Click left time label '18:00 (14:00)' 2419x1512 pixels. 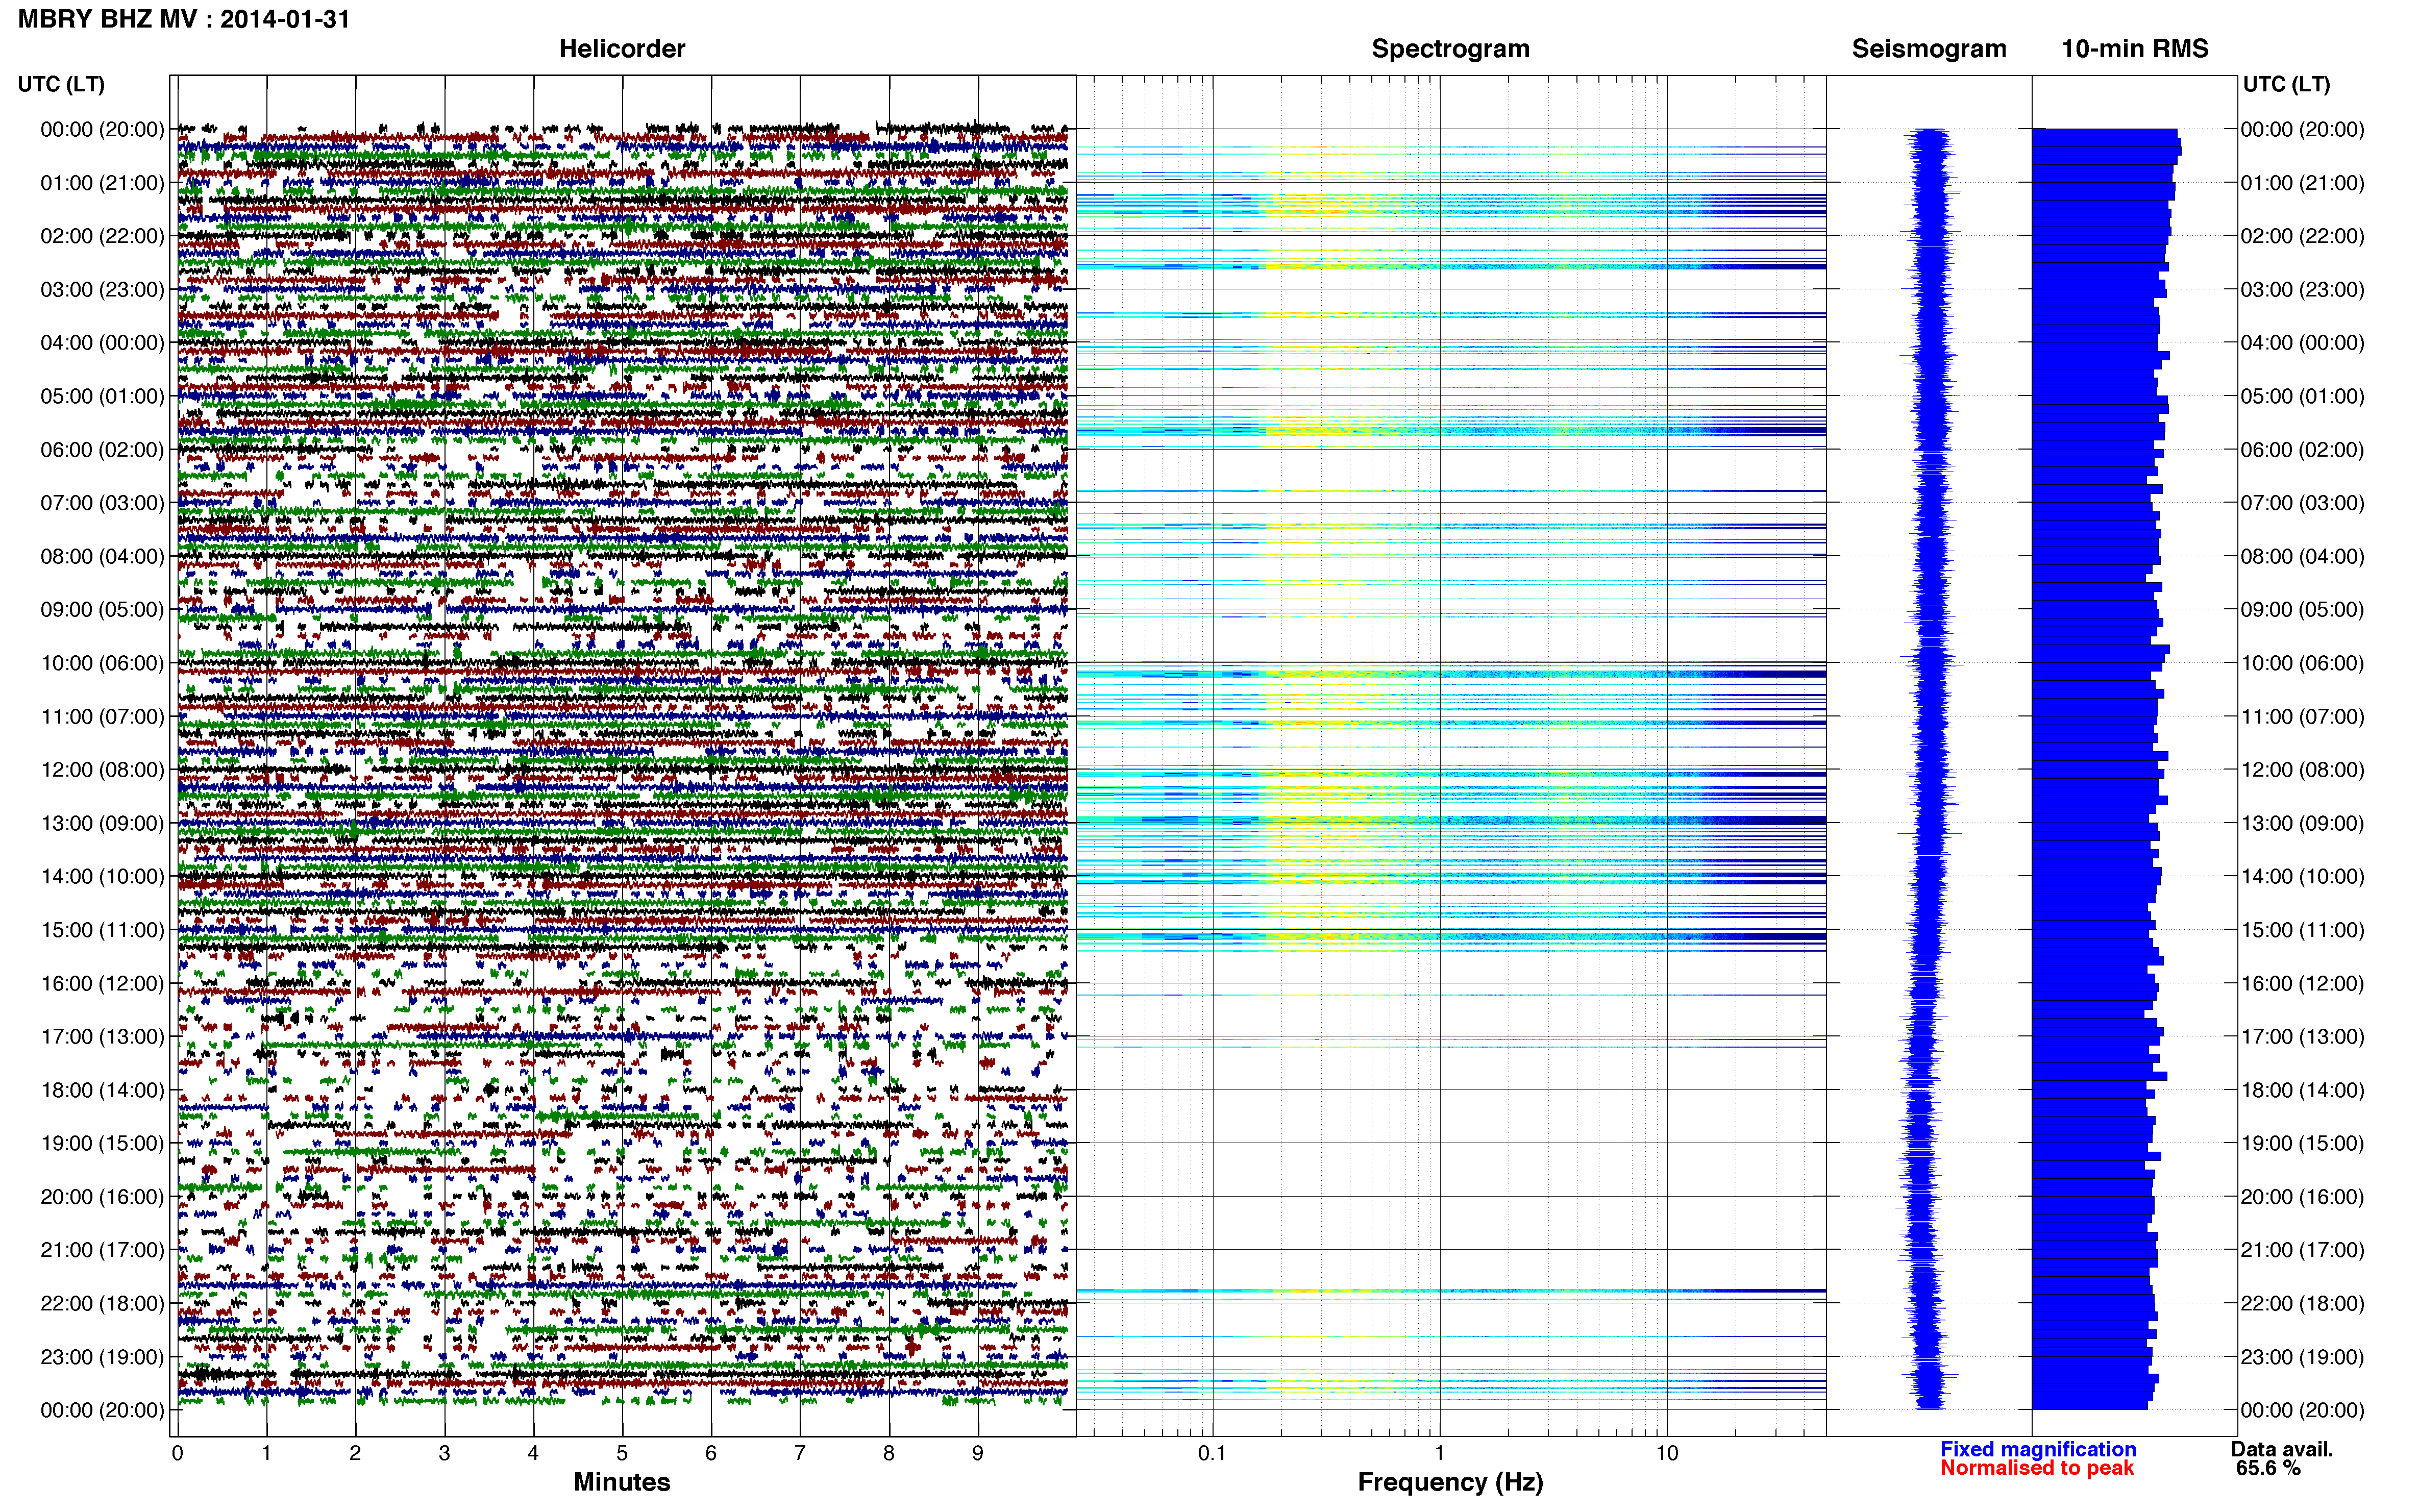102,1090
